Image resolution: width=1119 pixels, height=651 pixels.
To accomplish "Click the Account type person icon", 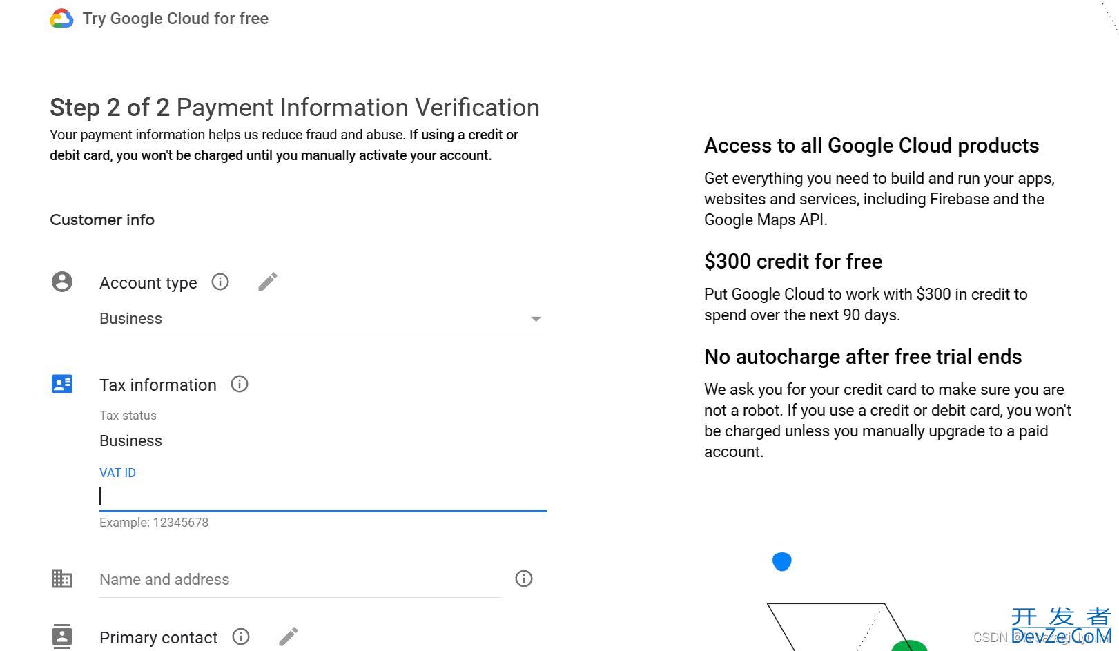I will (x=62, y=282).
